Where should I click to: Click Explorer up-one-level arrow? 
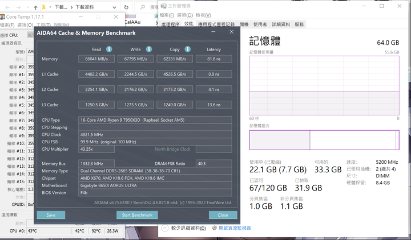click(x=35, y=7)
